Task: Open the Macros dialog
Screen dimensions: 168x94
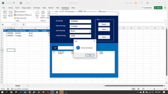Action: (10, 14)
